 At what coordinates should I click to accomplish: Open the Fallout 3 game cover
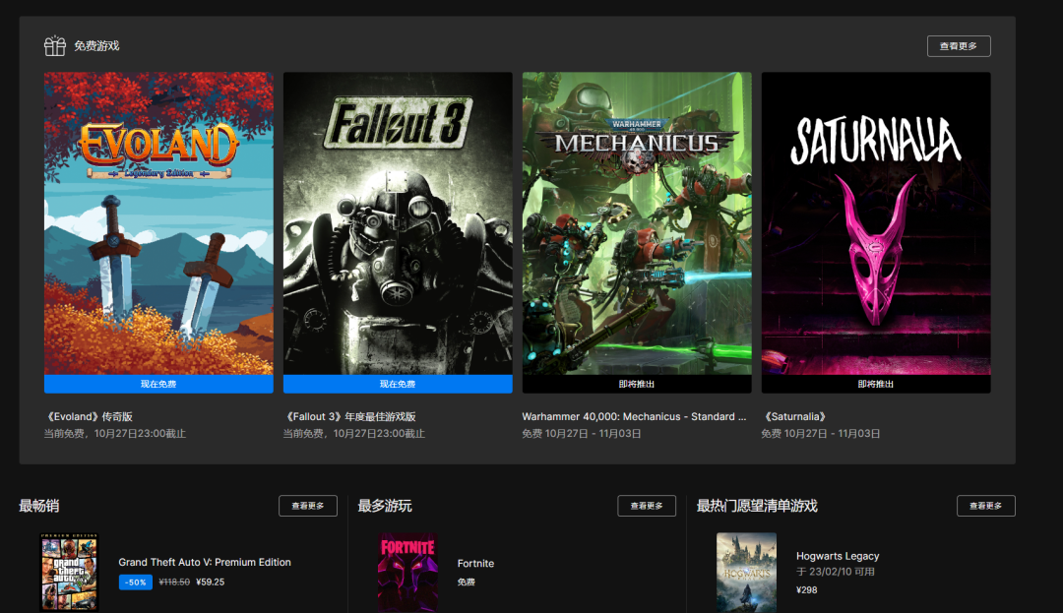[x=398, y=222]
